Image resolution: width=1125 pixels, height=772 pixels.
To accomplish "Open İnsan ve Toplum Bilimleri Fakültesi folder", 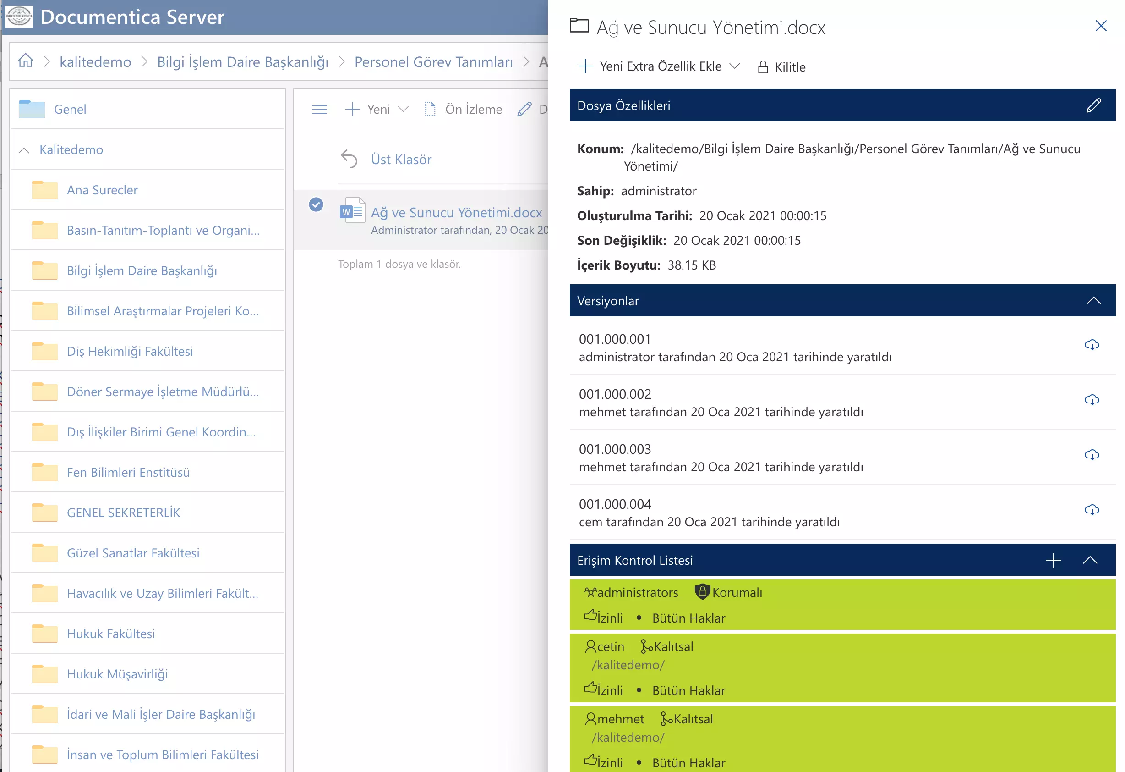I will click(x=147, y=754).
